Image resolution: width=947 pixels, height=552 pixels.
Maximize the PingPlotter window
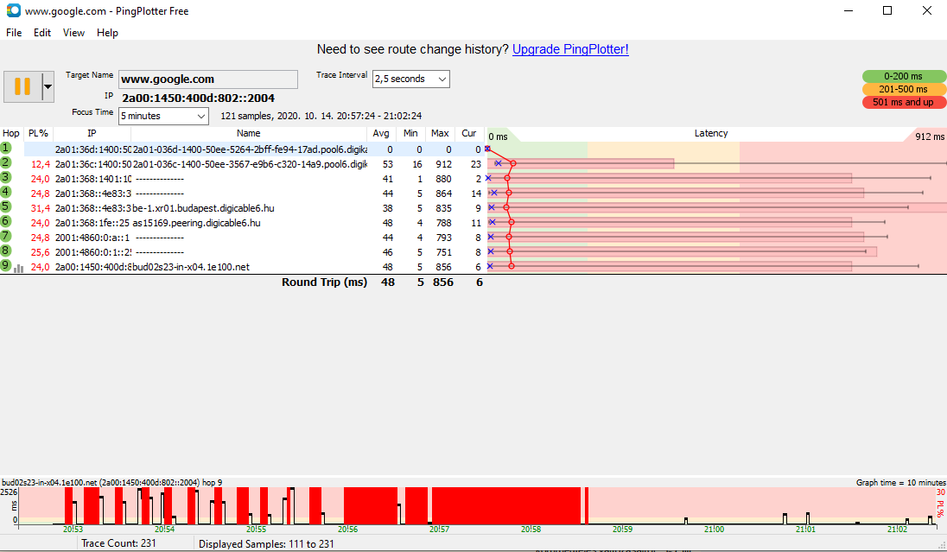pos(887,11)
